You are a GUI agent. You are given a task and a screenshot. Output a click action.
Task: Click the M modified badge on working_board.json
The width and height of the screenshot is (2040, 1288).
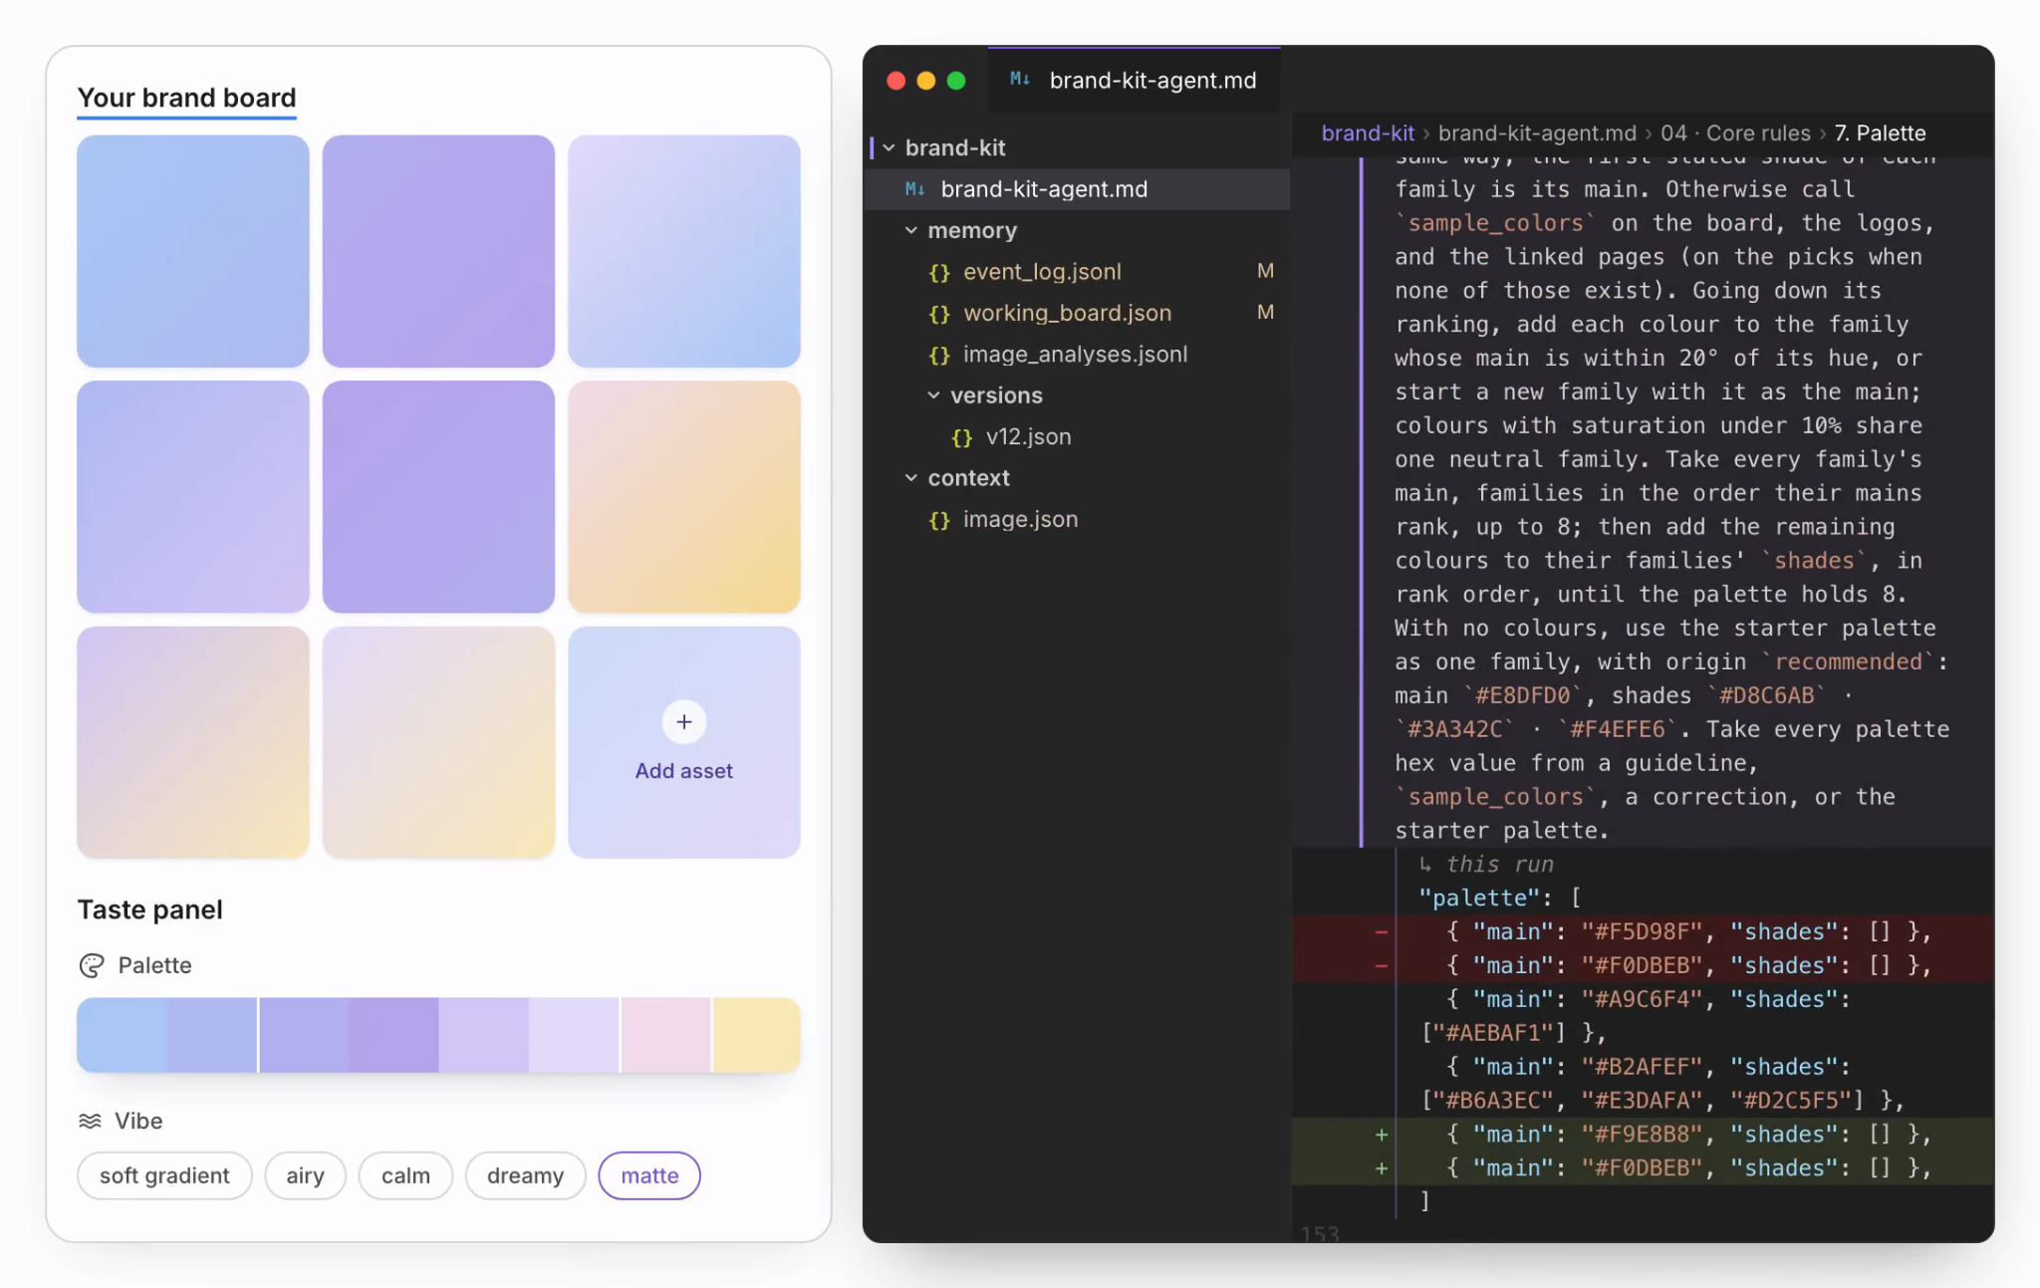point(1265,312)
